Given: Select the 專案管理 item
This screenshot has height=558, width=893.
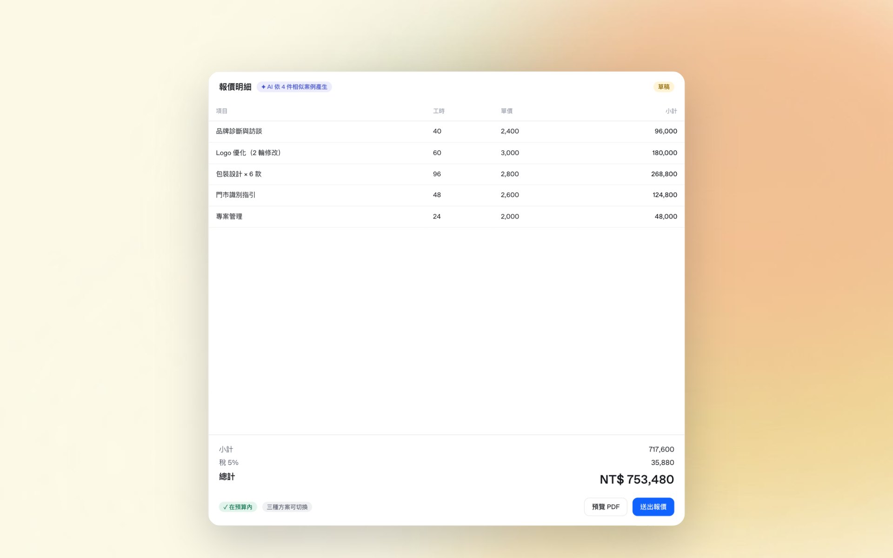Looking at the screenshot, I should pos(229,216).
